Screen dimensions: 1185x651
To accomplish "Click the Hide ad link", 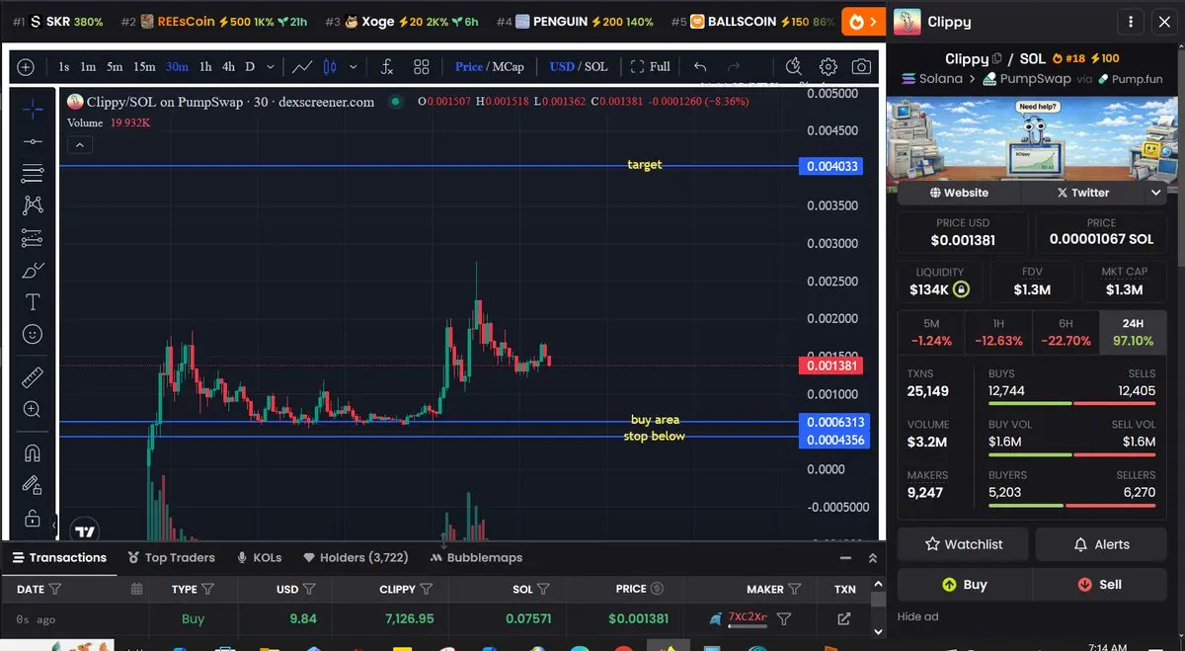I will pos(918,616).
